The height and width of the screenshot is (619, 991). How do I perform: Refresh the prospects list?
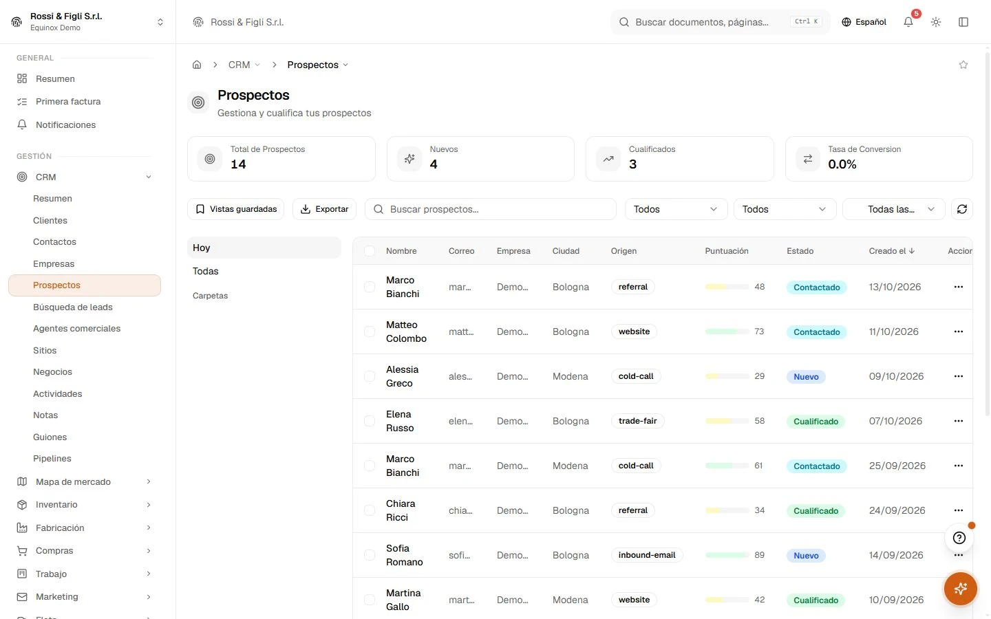click(x=962, y=209)
